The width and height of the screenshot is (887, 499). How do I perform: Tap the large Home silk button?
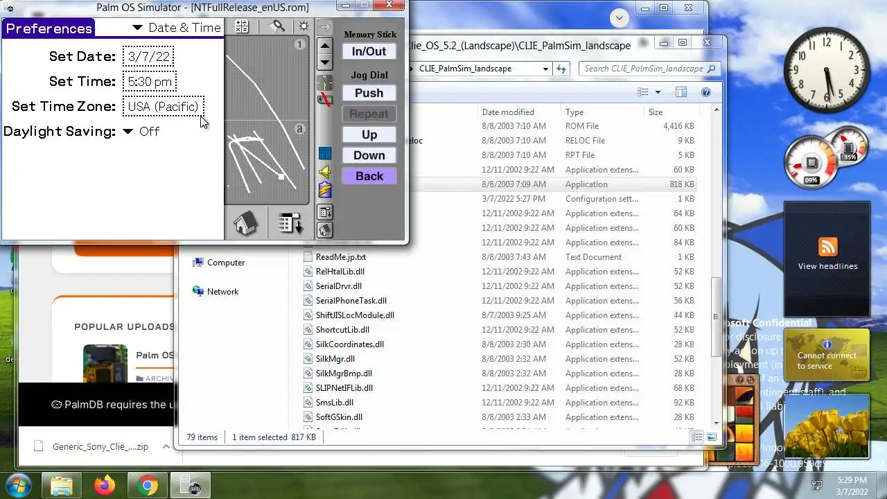pyautogui.click(x=245, y=223)
